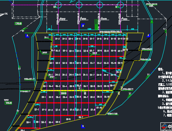Select the D7-8 block label
172x131 pixels.
[x=86, y=110]
